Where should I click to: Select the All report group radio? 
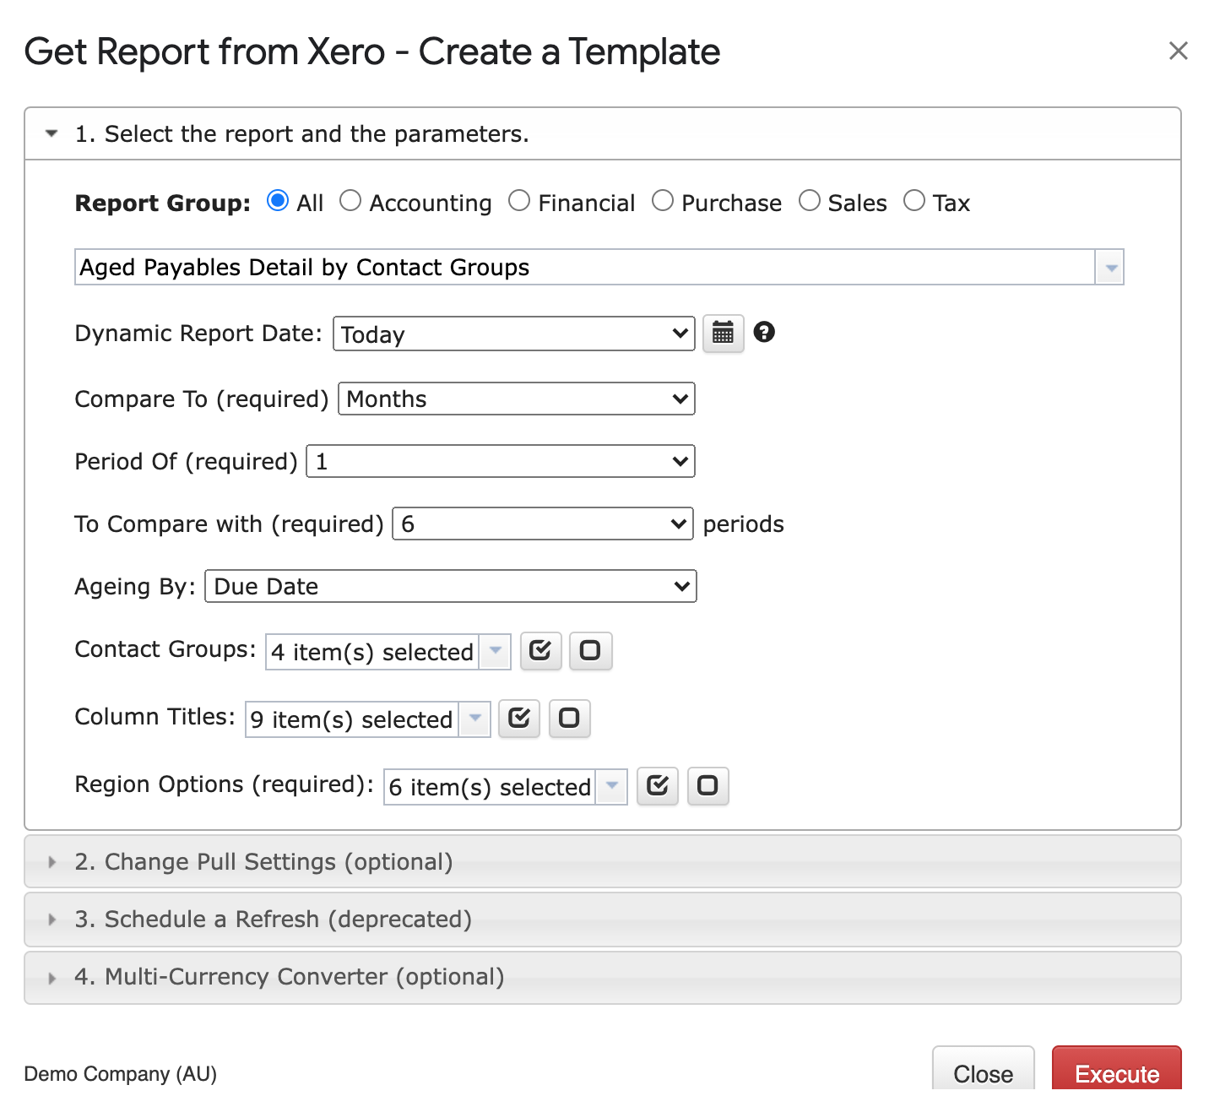(x=278, y=201)
